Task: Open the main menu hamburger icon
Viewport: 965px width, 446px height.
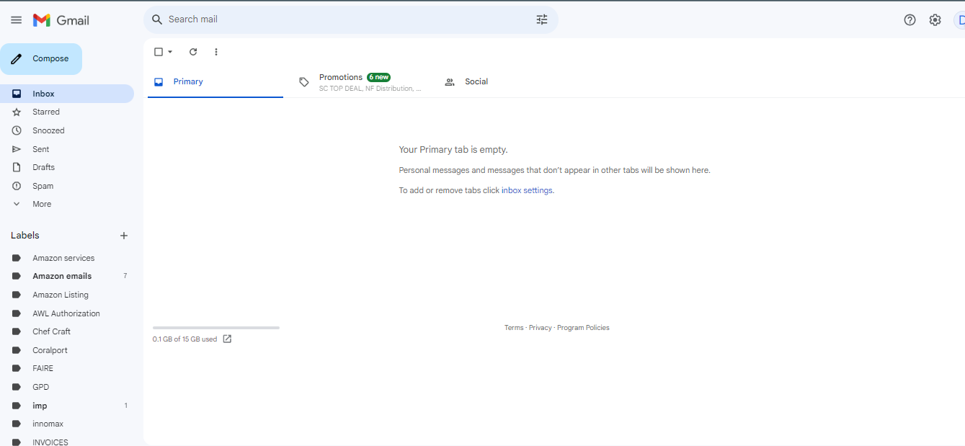Action: [x=16, y=20]
